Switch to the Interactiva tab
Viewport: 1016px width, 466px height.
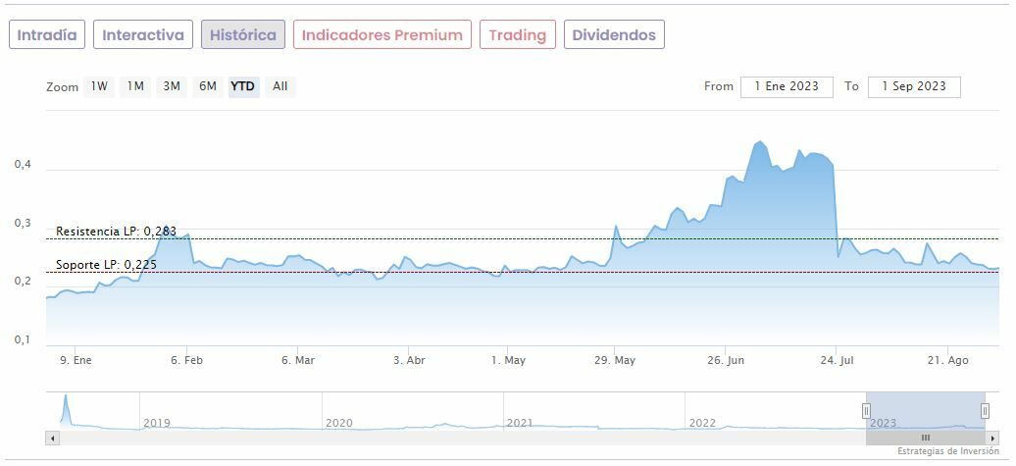click(x=143, y=35)
